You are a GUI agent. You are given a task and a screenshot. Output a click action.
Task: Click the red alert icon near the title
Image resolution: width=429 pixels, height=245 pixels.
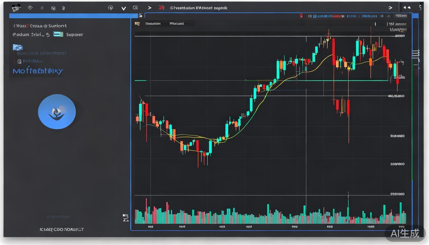161,7
